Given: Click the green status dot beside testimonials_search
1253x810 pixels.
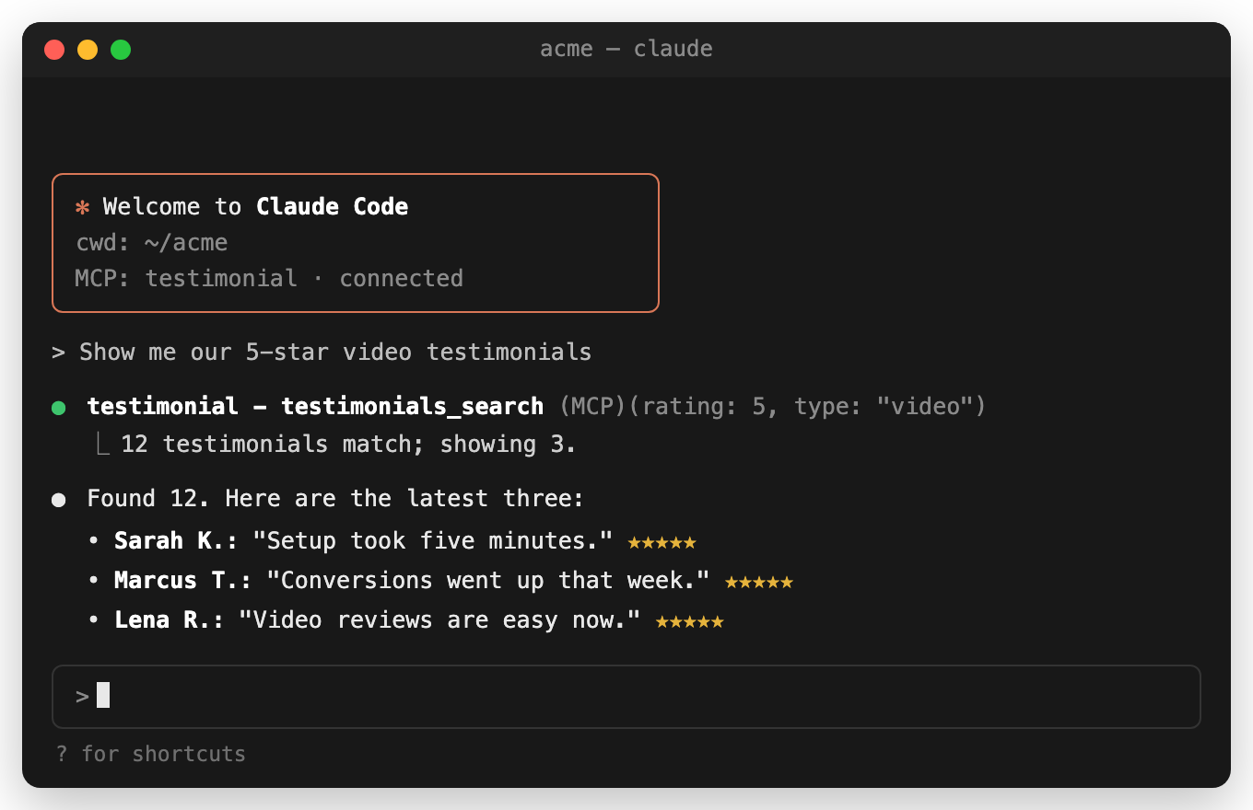Looking at the screenshot, I should [59, 408].
